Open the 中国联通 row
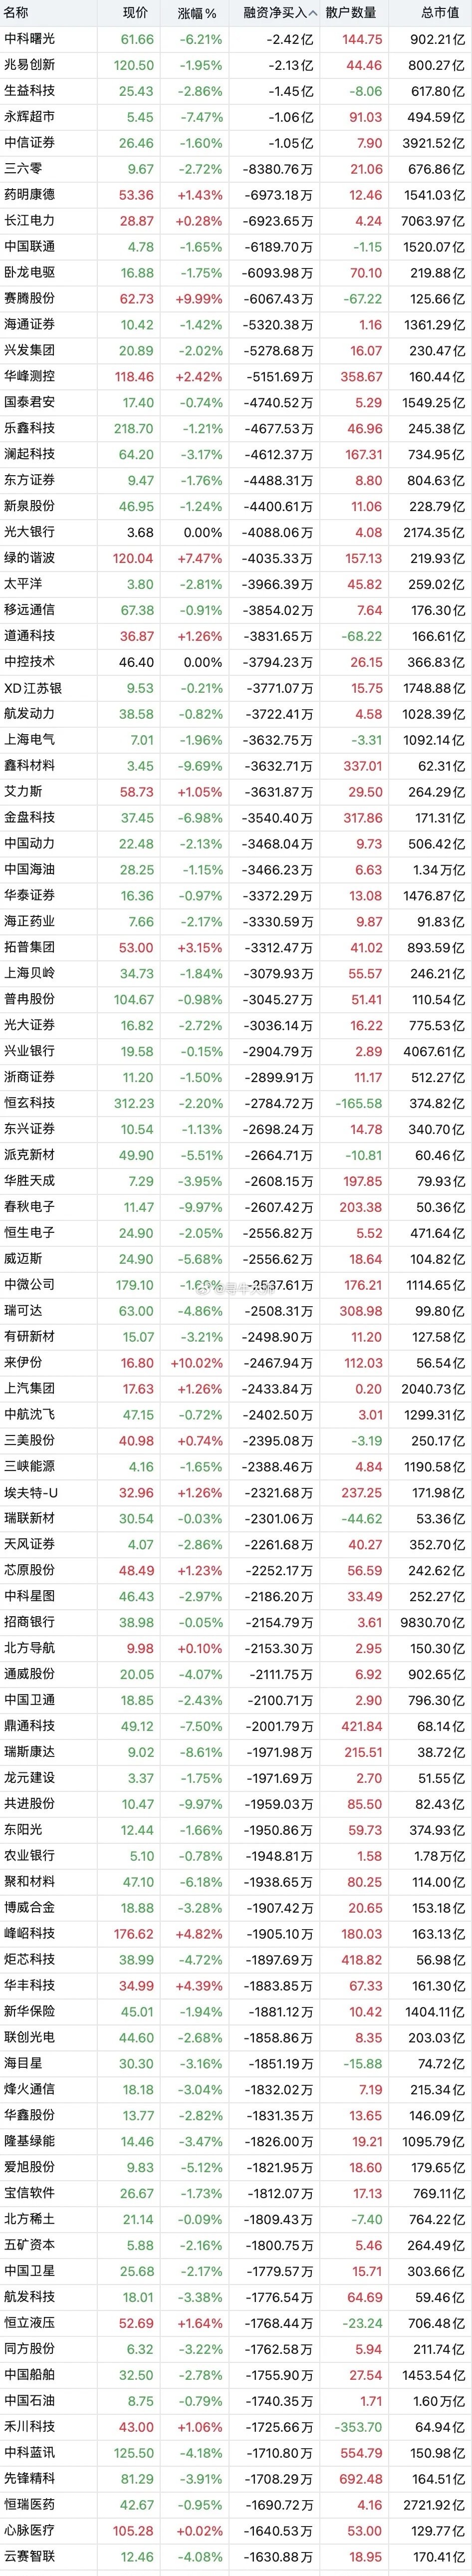472x2576 pixels. click(x=236, y=247)
